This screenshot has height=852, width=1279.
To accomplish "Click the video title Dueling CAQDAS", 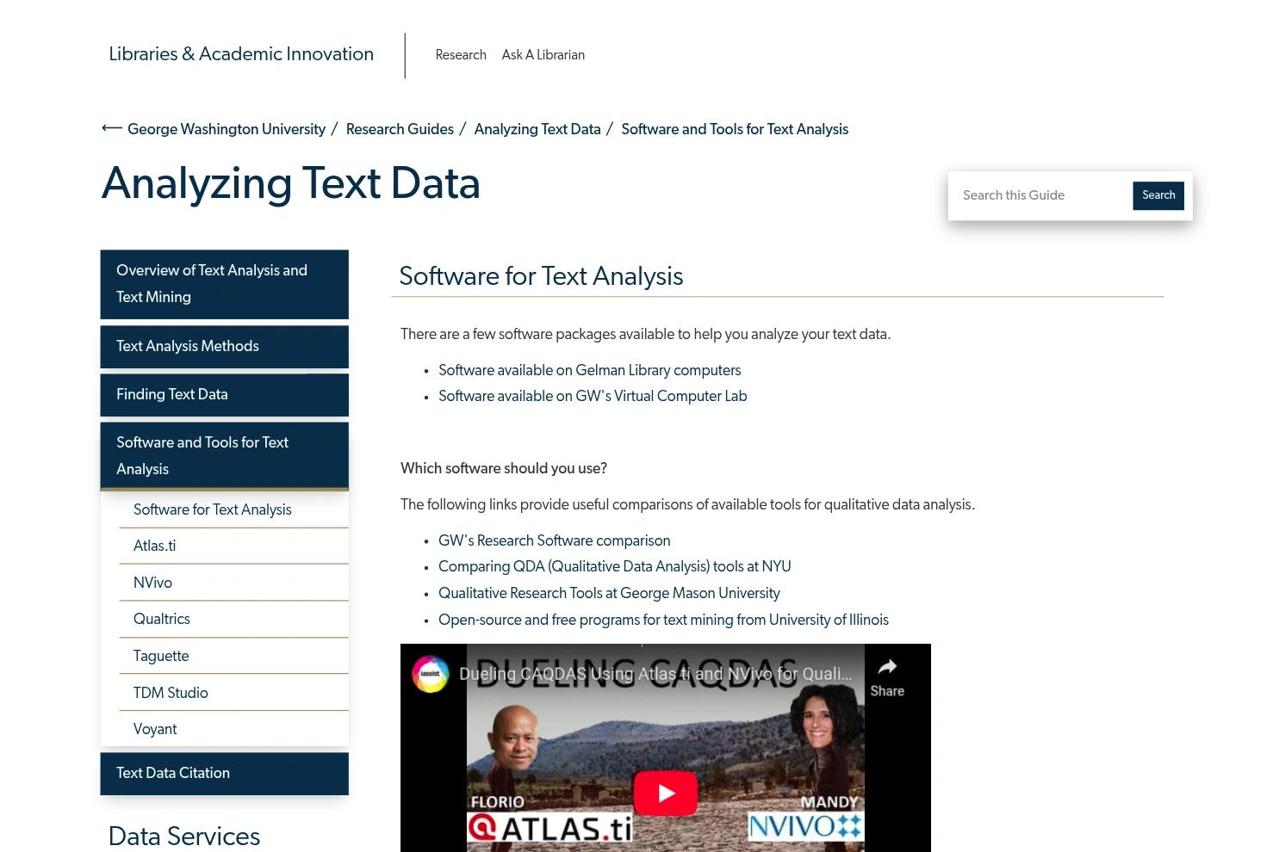I will [x=655, y=674].
